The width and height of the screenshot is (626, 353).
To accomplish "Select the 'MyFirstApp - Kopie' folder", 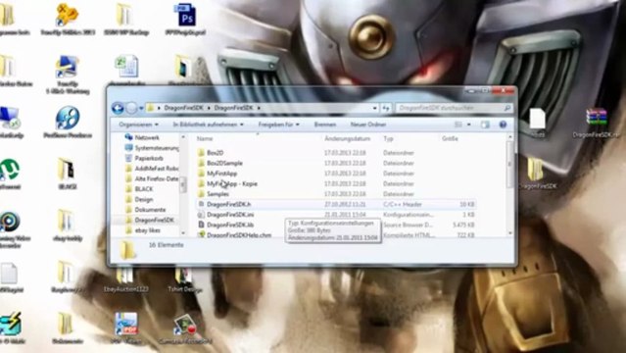I will (x=231, y=184).
